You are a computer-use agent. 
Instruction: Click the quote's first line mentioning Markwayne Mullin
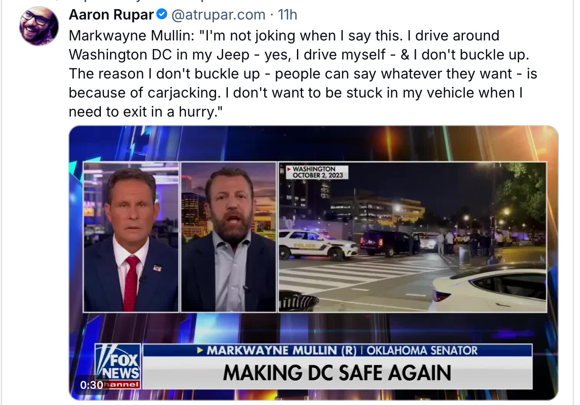pyautogui.click(x=284, y=36)
